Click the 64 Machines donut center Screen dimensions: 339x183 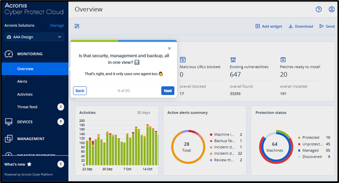275,147
